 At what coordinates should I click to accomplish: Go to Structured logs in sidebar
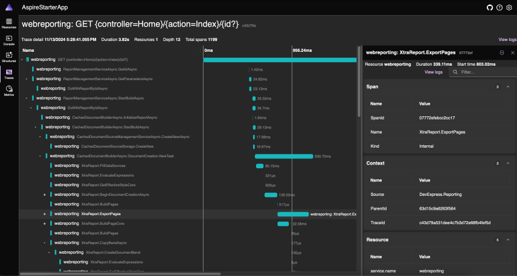pyautogui.click(x=8, y=57)
